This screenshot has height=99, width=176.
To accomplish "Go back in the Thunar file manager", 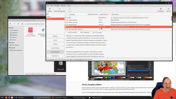I will [10, 24].
